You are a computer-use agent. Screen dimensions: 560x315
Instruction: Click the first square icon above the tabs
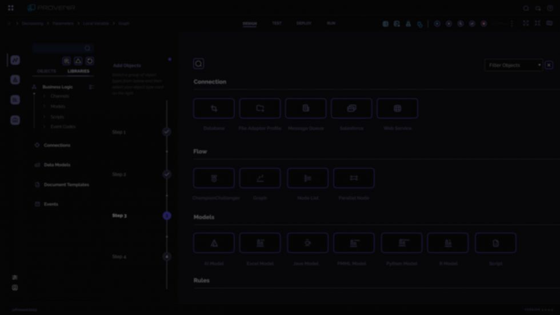pos(66,61)
